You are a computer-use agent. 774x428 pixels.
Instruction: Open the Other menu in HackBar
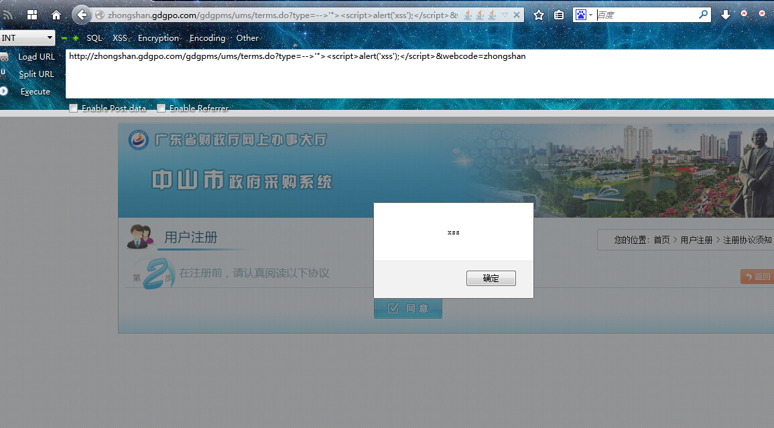249,38
